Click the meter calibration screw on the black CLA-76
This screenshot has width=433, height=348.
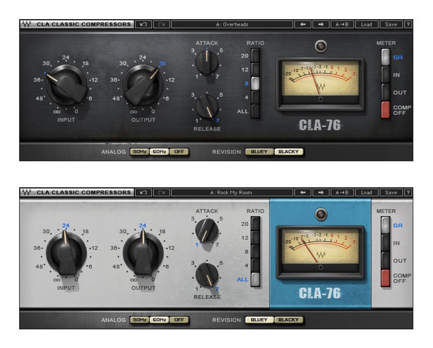[321, 99]
